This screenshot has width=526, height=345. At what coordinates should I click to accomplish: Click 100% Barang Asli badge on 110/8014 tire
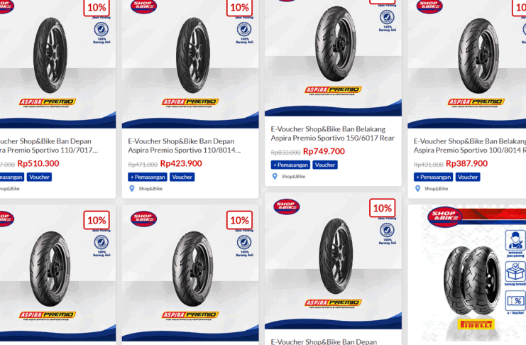point(244,33)
